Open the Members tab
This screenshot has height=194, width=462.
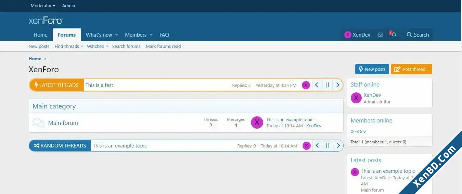pos(136,35)
